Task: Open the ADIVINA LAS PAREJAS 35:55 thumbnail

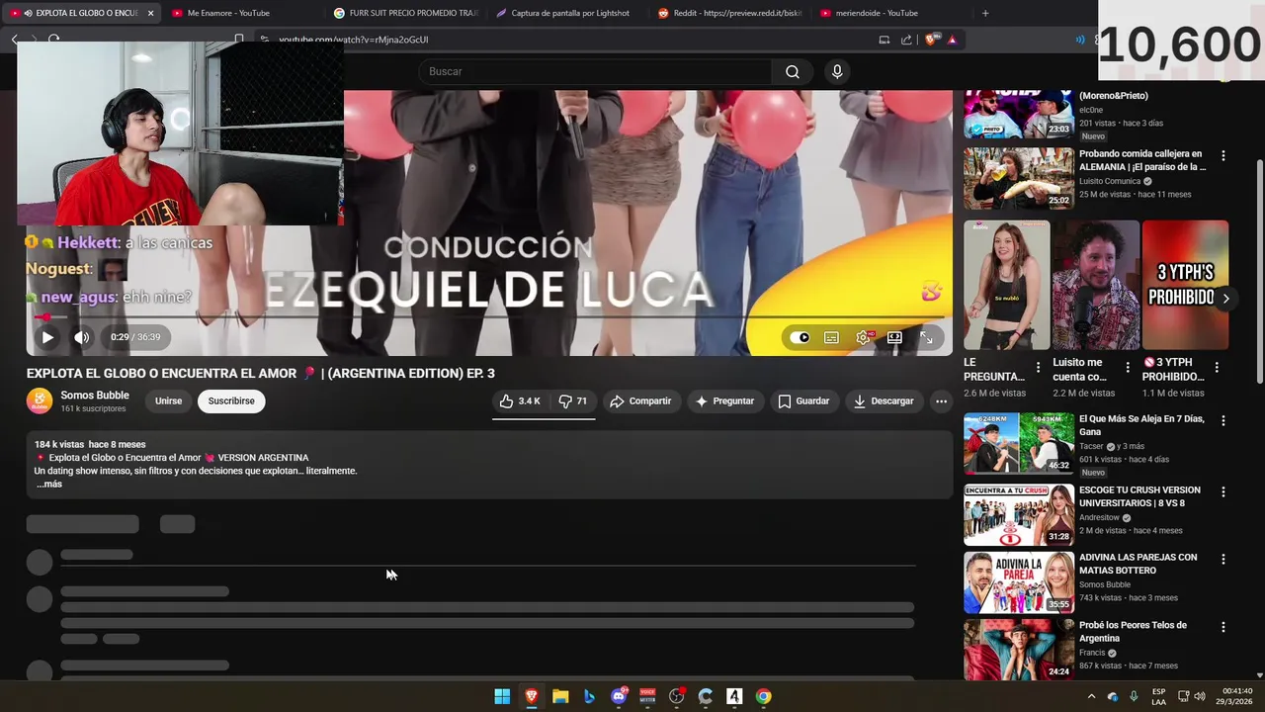Action: pyautogui.click(x=1019, y=582)
